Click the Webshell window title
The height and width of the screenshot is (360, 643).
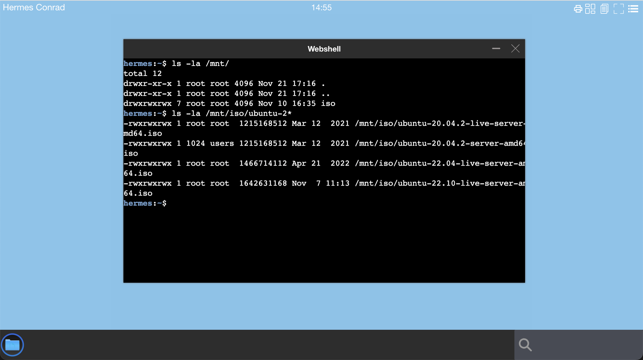click(x=324, y=49)
